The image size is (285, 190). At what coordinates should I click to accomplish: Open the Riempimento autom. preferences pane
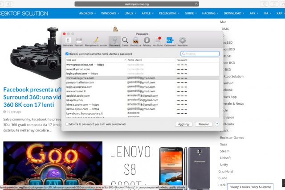click(96, 41)
